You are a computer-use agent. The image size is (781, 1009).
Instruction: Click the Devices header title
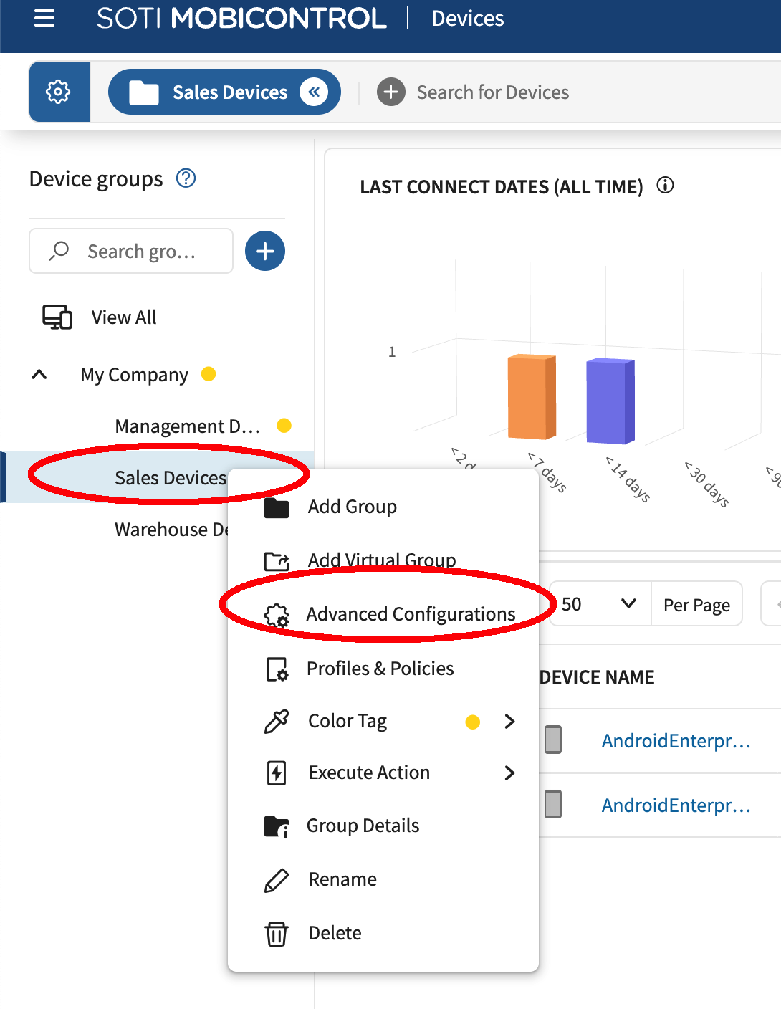[x=468, y=18]
